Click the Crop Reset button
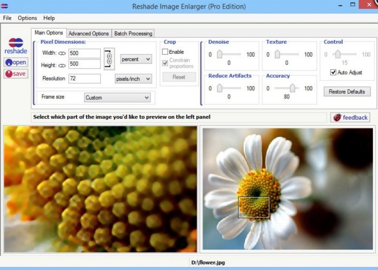 click(179, 77)
